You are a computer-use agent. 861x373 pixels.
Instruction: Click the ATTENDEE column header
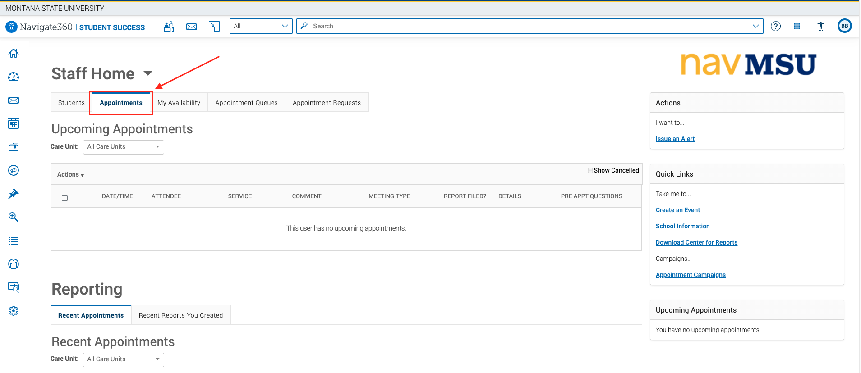pyautogui.click(x=166, y=196)
